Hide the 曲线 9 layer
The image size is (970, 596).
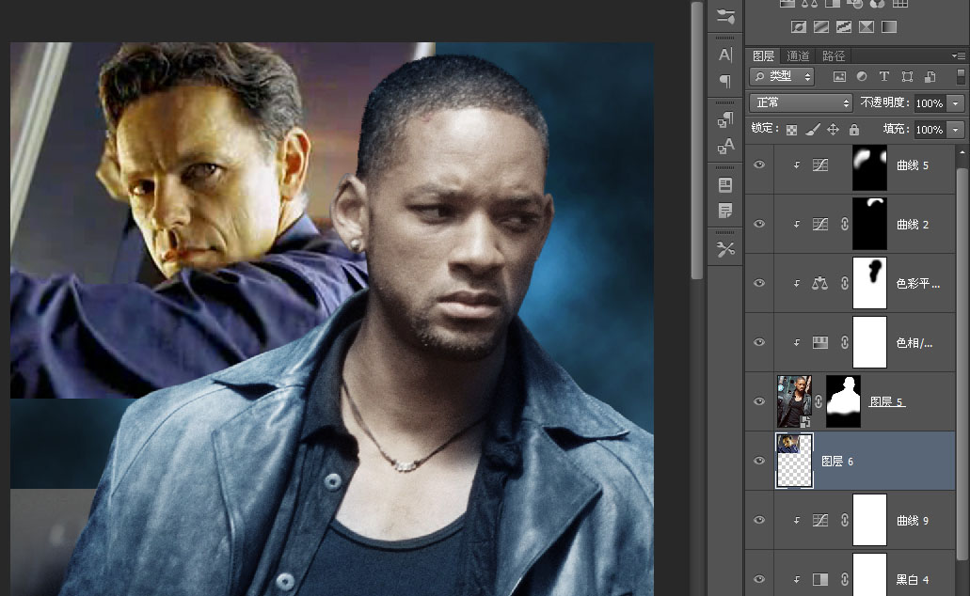[759, 521]
